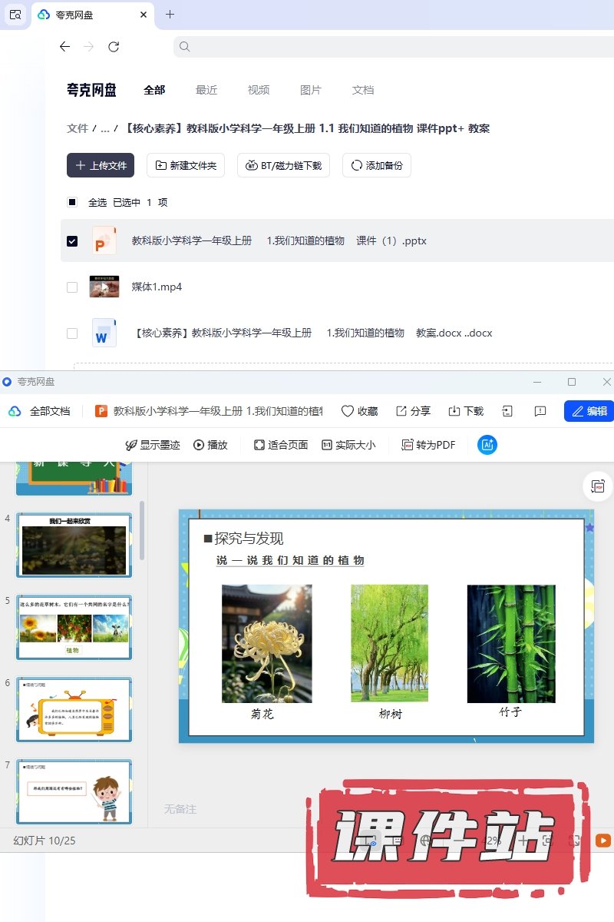
Task: Toggle the 全选 select-all checkbox
Action: coord(72,202)
